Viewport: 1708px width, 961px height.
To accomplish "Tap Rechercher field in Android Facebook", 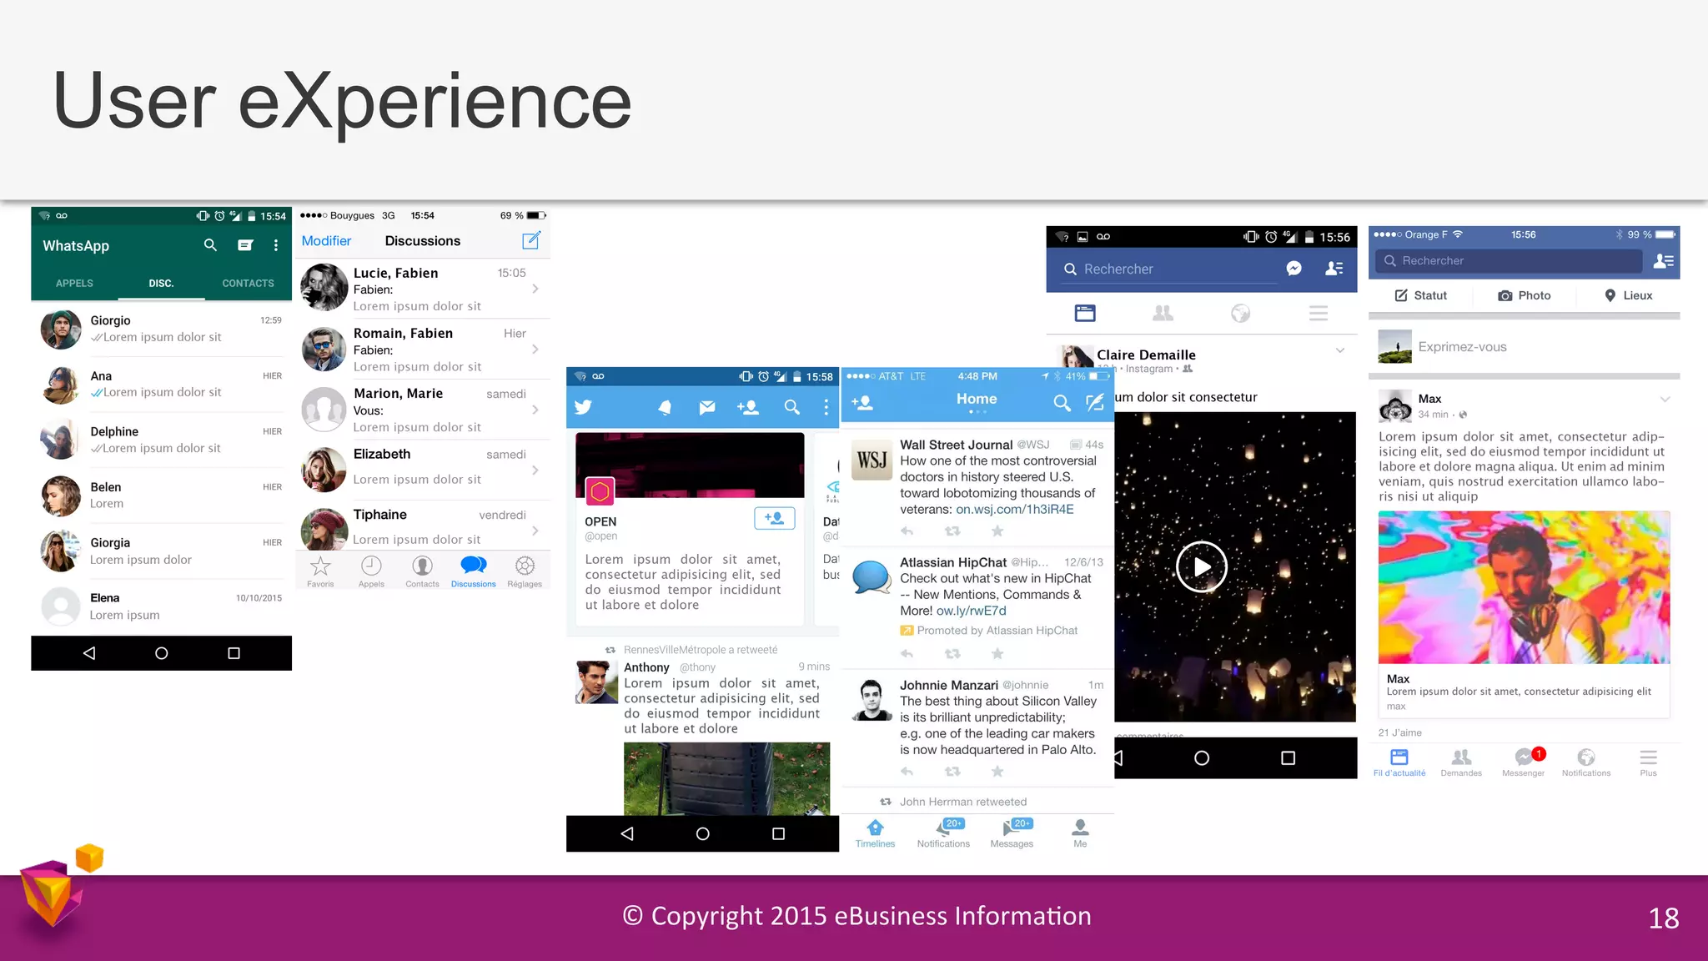I will tap(1169, 269).
